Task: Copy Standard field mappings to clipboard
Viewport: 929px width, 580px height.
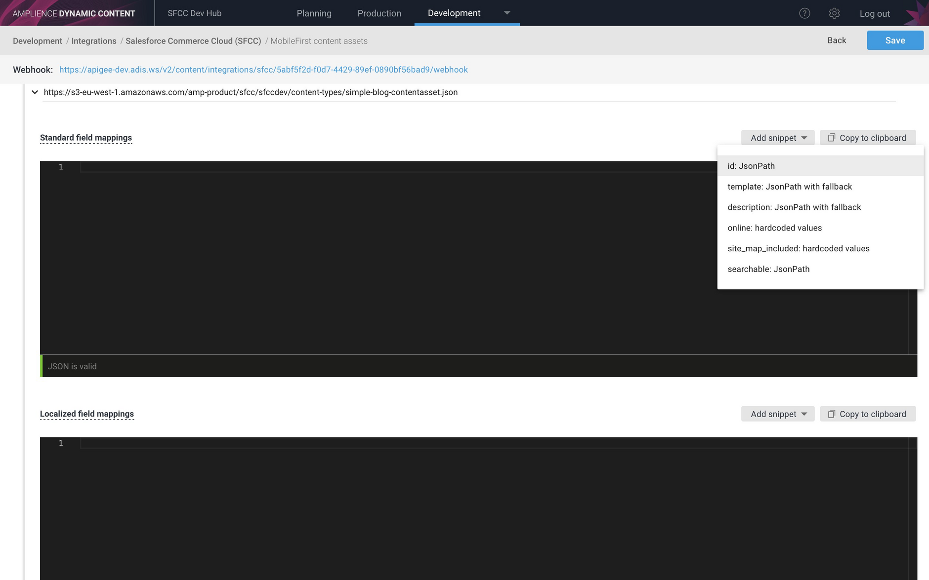Action: coord(868,138)
